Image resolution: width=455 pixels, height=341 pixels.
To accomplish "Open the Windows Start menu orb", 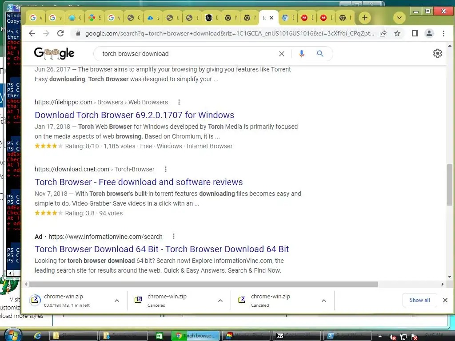I will pyautogui.click(x=13, y=335).
